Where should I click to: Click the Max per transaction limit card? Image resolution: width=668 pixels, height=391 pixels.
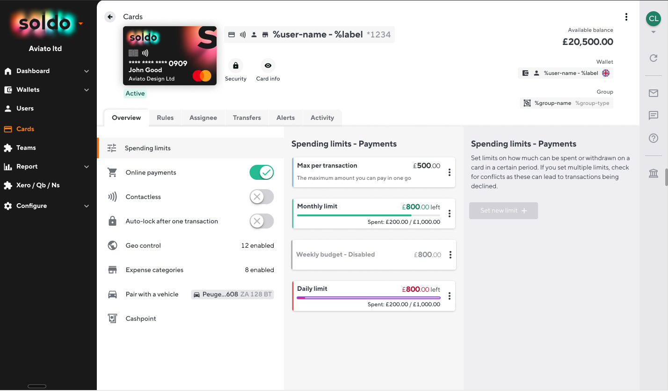pyautogui.click(x=373, y=172)
